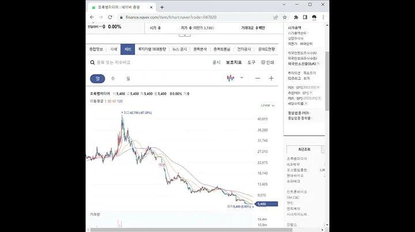The image size is (415, 232).
Task: Open the tab search chevron
Action: [284, 5]
